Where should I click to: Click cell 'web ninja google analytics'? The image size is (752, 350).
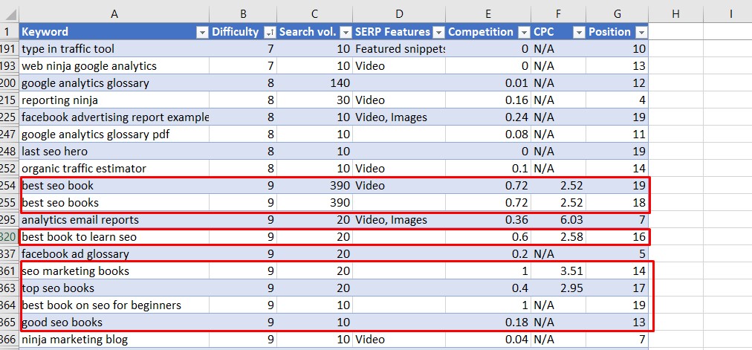pos(114,65)
